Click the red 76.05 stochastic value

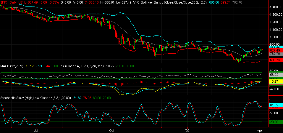tap(88, 98)
